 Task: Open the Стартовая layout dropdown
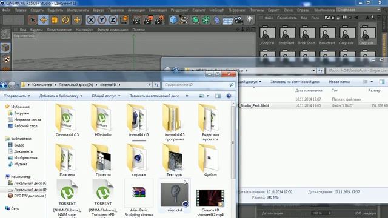359,10
